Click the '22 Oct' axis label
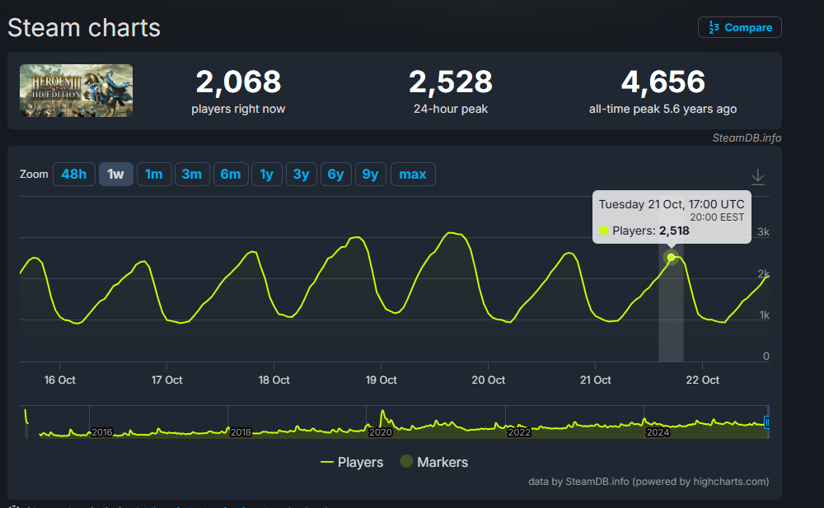Screen dimensions: 824x508 click(x=703, y=380)
